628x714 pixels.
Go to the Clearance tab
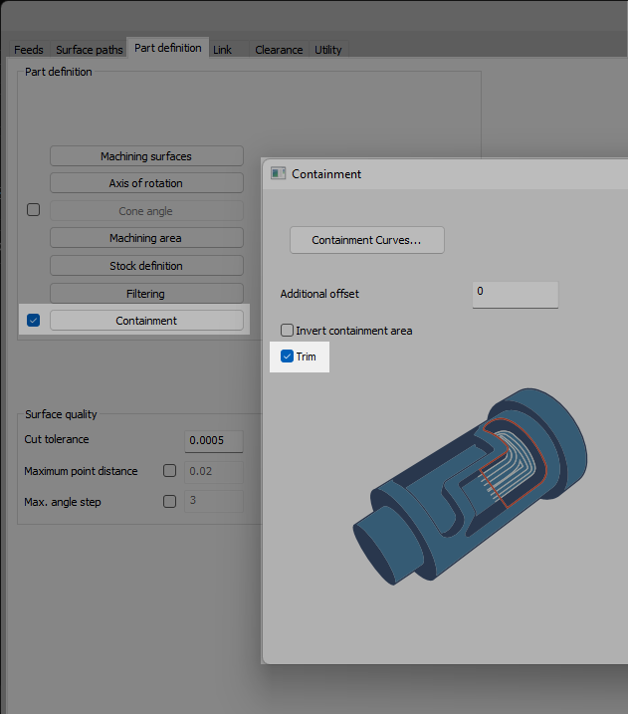click(279, 50)
